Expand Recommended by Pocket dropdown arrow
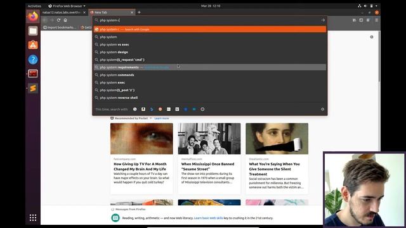 (151, 118)
